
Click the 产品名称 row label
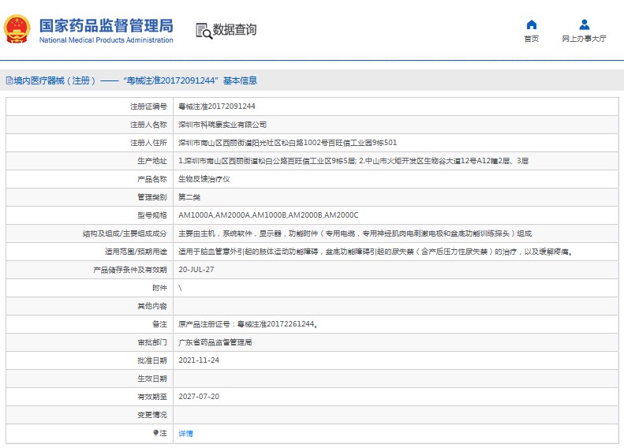click(x=152, y=179)
